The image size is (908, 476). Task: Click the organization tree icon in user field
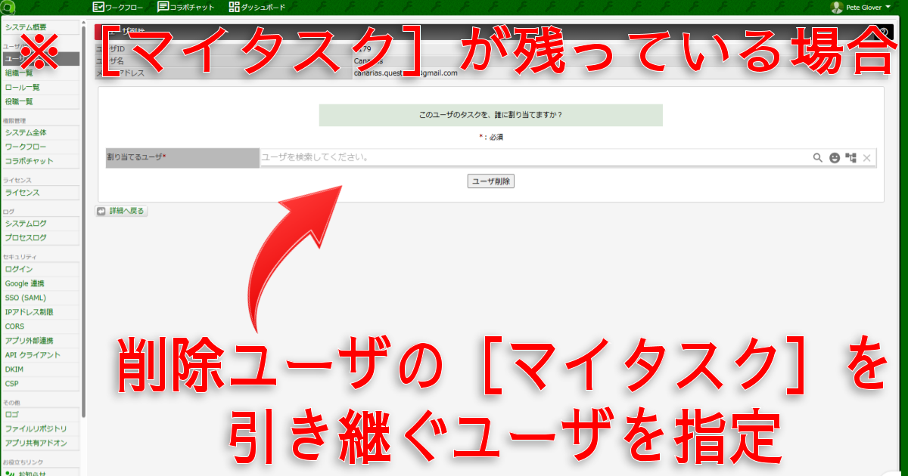(x=850, y=158)
